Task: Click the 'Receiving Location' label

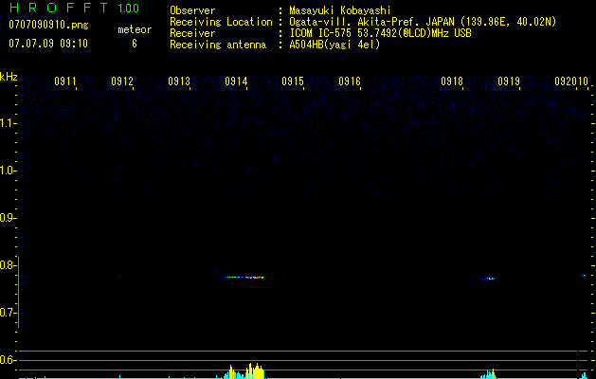Action: [221, 22]
